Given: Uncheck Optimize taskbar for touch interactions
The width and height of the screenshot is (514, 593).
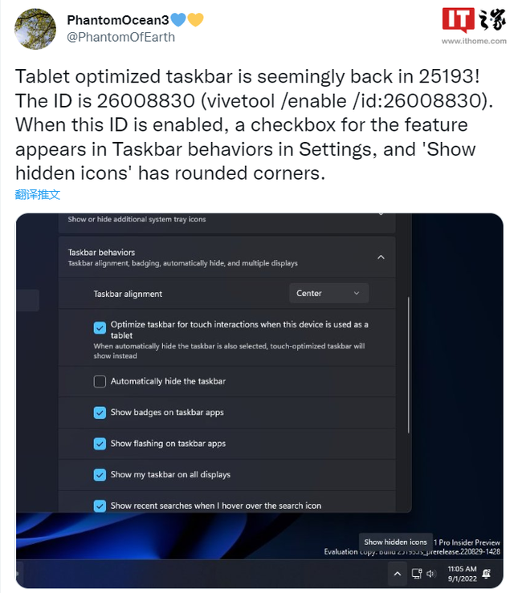Looking at the screenshot, I should [100, 327].
